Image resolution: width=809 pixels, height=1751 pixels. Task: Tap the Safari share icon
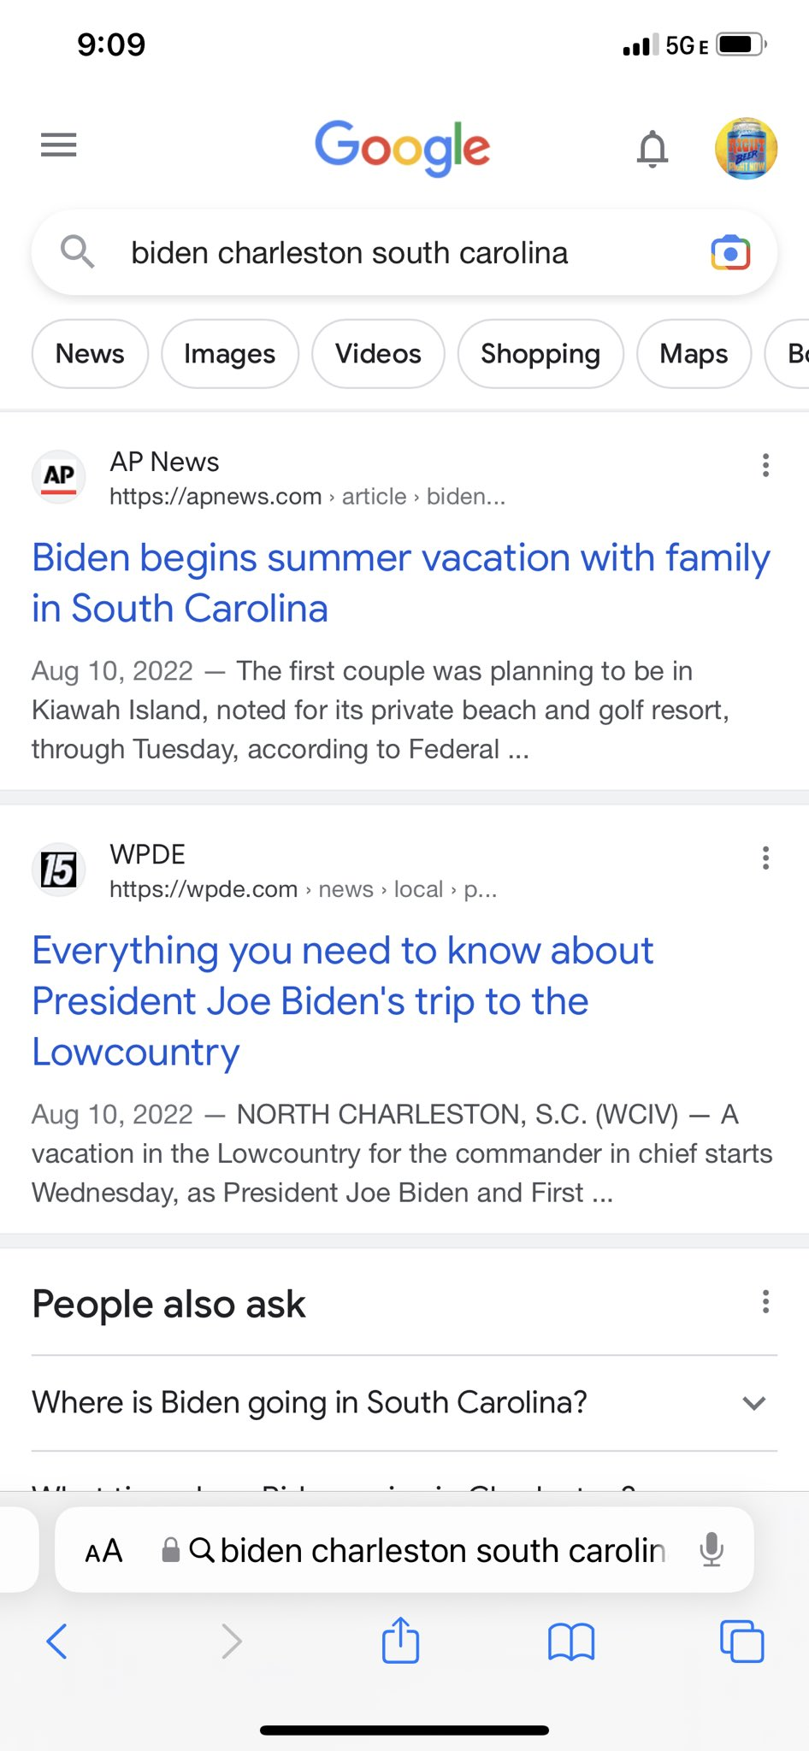coord(400,1641)
